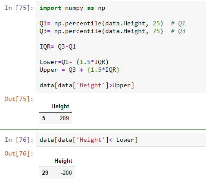This screenshot has width=206, height=183.
Task: Click the '# Q3' comment
Action: click(x=178, y=31)
